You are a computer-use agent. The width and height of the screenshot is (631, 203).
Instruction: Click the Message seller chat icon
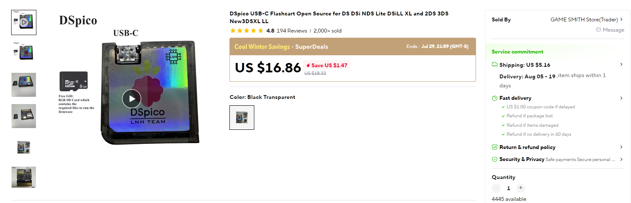(x=598, y=30)
